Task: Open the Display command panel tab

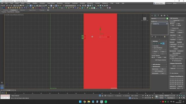Action: pos(164,16)
